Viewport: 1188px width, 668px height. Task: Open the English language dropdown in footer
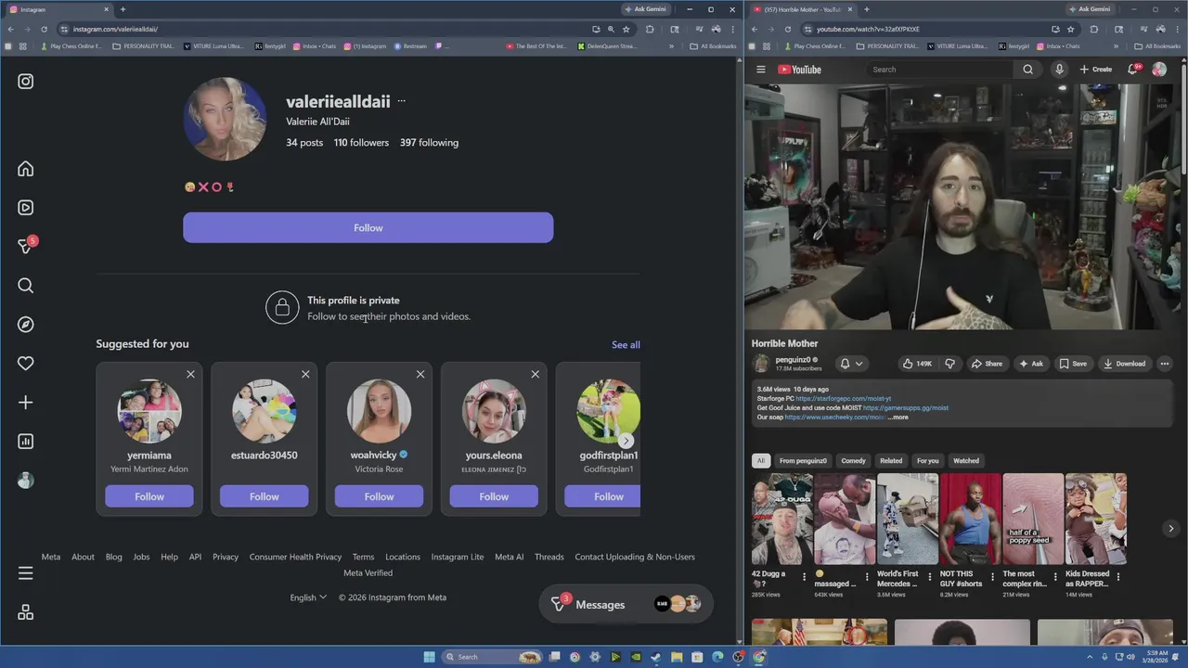pos(308,597)
